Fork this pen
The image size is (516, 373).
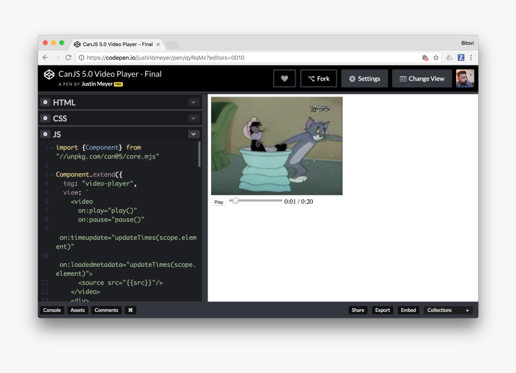point(318,79)
